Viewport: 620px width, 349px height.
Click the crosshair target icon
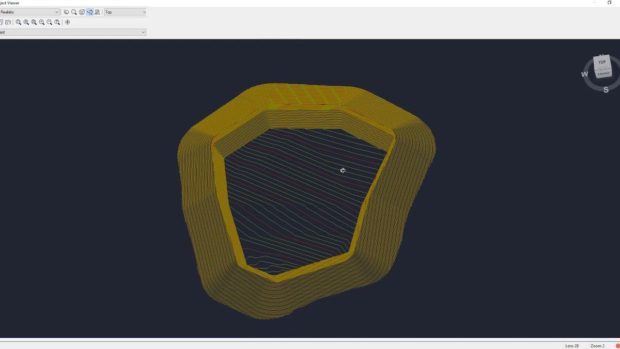coord(67,22)
